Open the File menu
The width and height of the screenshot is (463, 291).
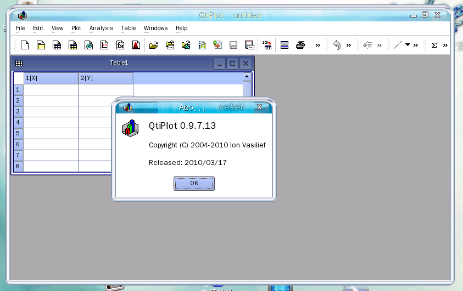coord(20,28)
